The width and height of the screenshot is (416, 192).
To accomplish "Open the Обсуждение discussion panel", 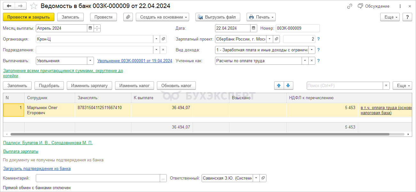I will [374, 6].
